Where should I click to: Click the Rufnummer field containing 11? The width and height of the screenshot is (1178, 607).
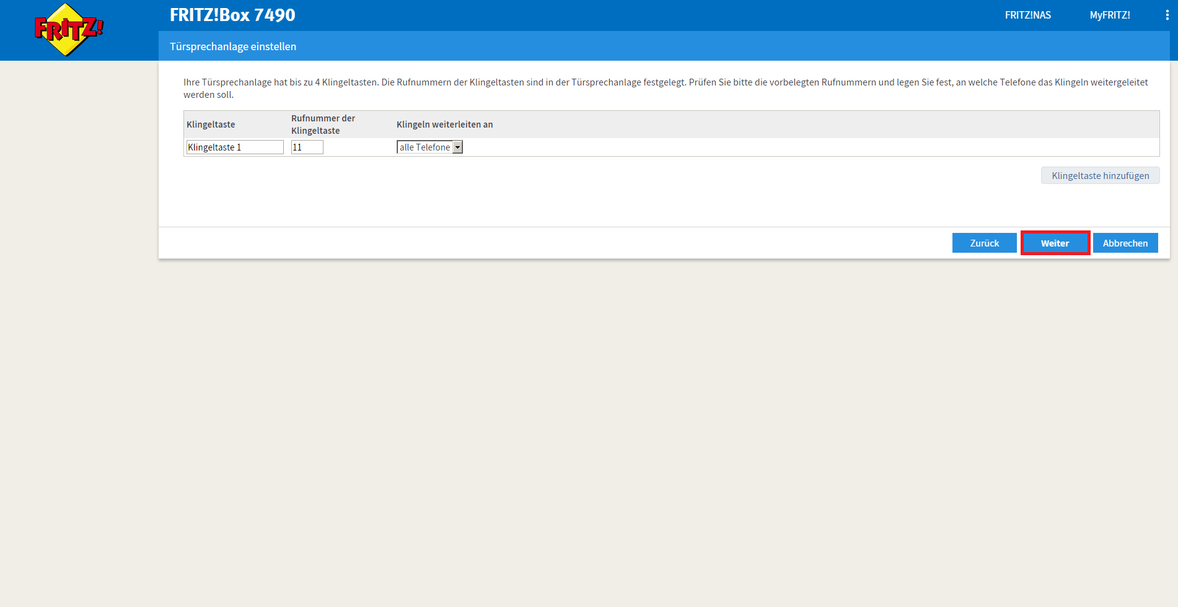click(307, 147)
